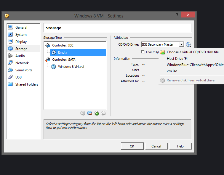Open Help for the settings dialog
224x175 pixels.
[180, 146]
